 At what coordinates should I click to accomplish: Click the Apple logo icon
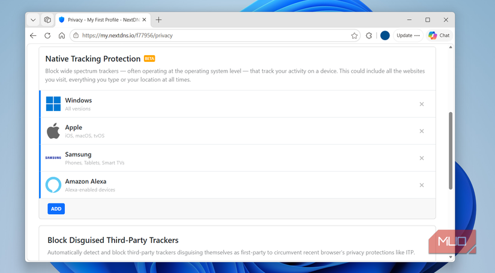(x=53, y=131)
